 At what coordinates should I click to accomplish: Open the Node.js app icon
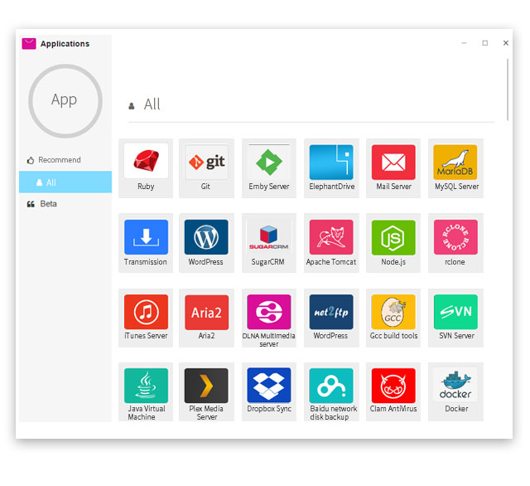(x=393, y=237)
